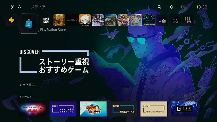Open the large DISCOVER ストーリー重視 banner

[x=54, y=61]
